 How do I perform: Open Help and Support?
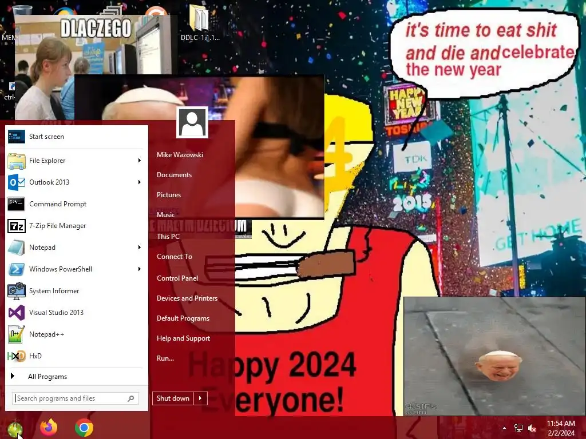(183, 338)
